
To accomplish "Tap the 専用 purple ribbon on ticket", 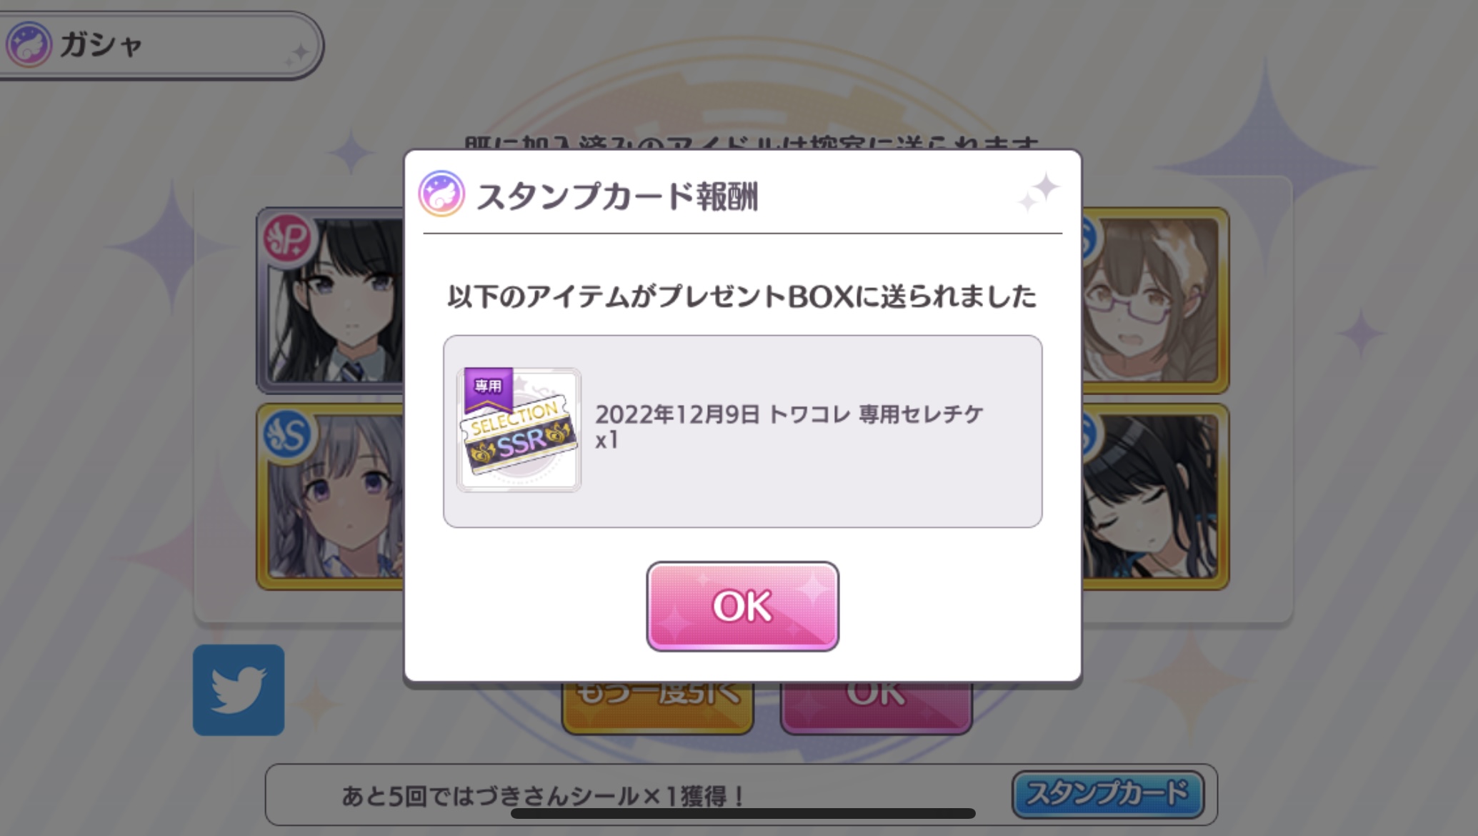I will click(x=488, y=387).
